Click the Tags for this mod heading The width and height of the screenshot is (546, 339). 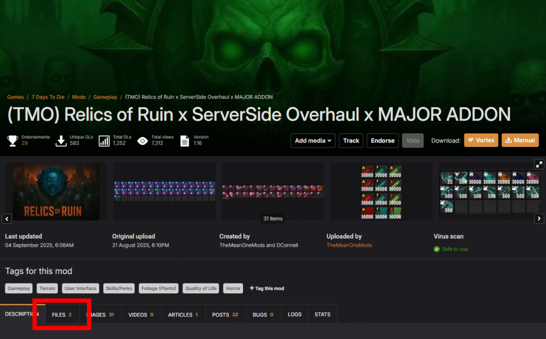pos(38,271)
